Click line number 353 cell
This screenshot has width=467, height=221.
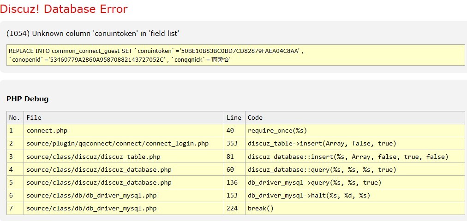click(232, 144)
